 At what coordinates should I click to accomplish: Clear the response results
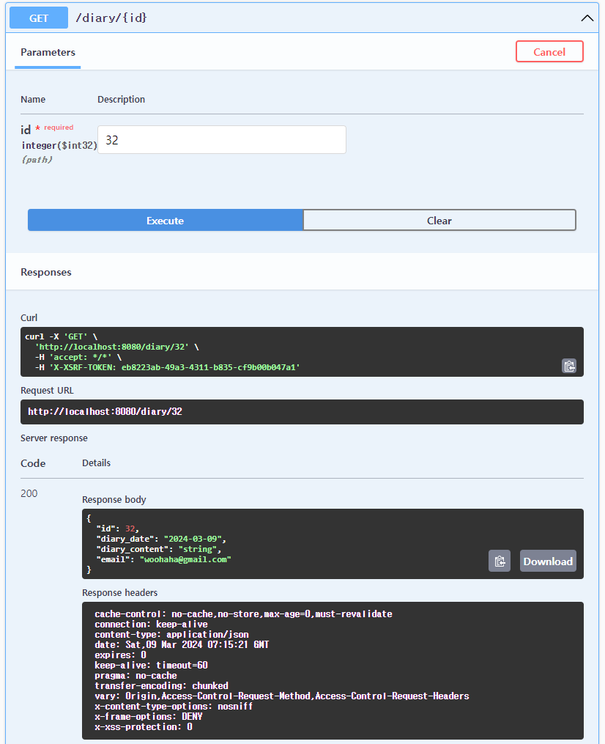coord(439,220)
